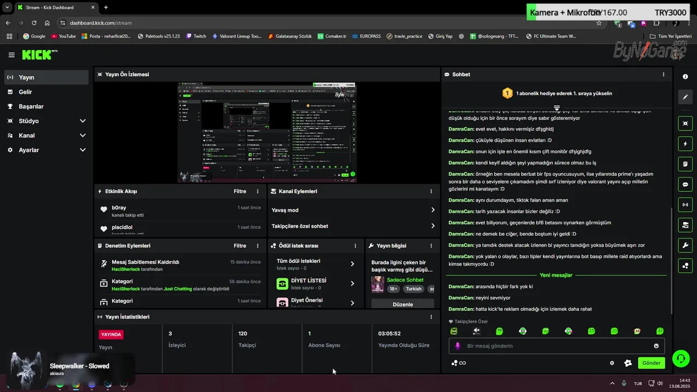Select the screen capture widget icon
The image size is (697, 392).
coord(685,124)
